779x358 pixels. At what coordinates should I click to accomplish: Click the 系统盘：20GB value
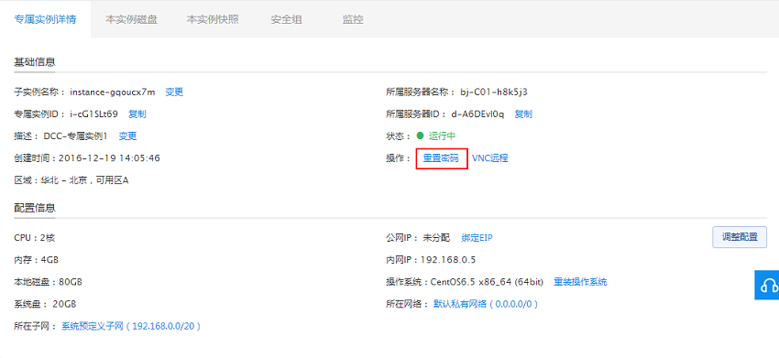click(x=45, y=304)
